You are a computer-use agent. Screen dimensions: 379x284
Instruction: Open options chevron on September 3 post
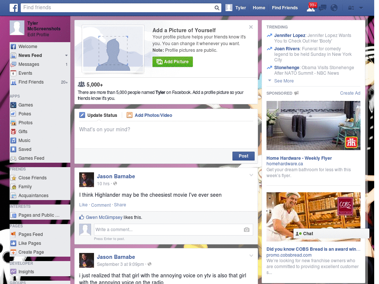pos(251,256)
